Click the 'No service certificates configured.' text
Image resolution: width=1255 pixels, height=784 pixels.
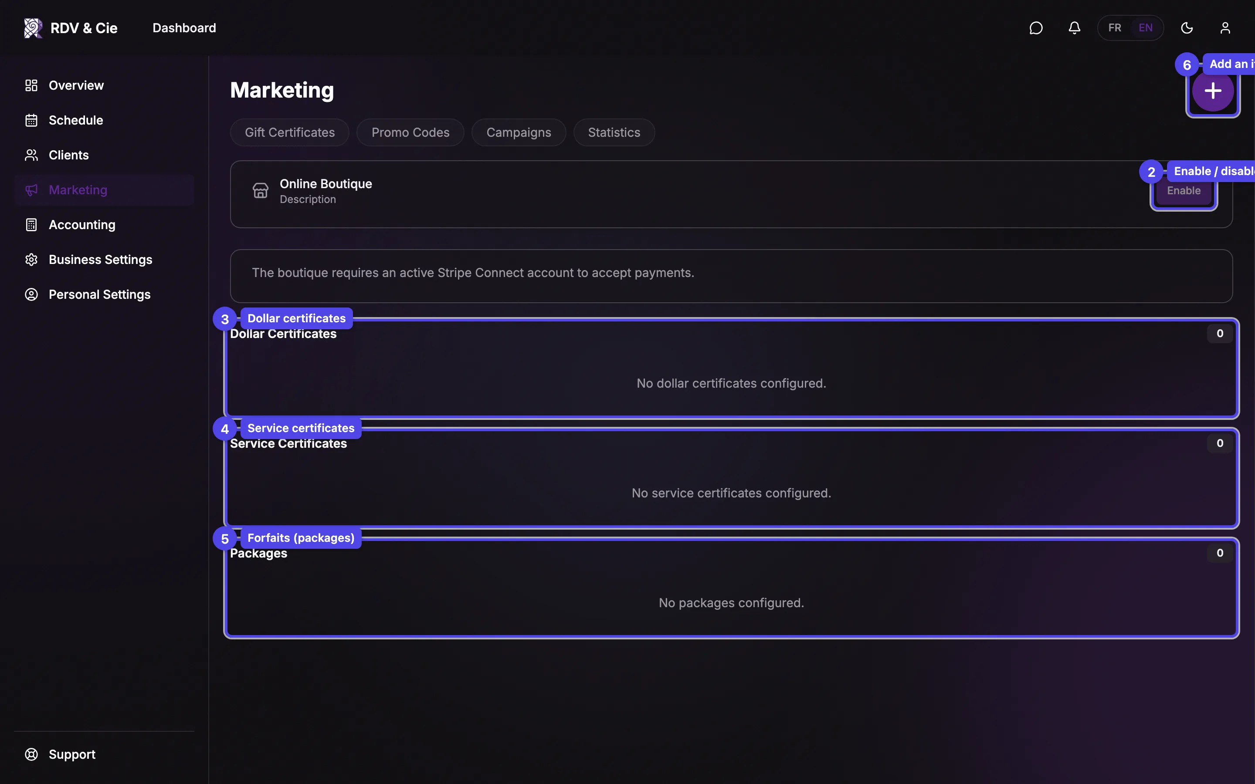pyautogui.click(x=731, y=493)
